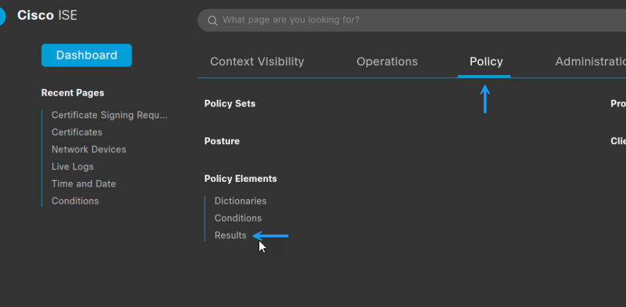
Task: Open Network Devices from Recent Pages
Action: click(89, 149)
